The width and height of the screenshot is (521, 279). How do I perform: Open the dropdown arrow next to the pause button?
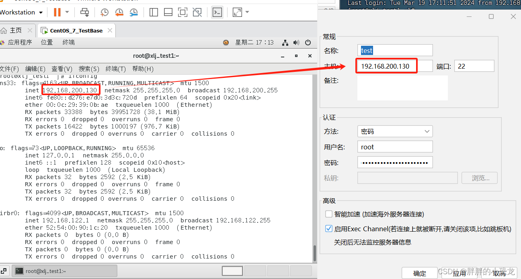pos(67,12)
